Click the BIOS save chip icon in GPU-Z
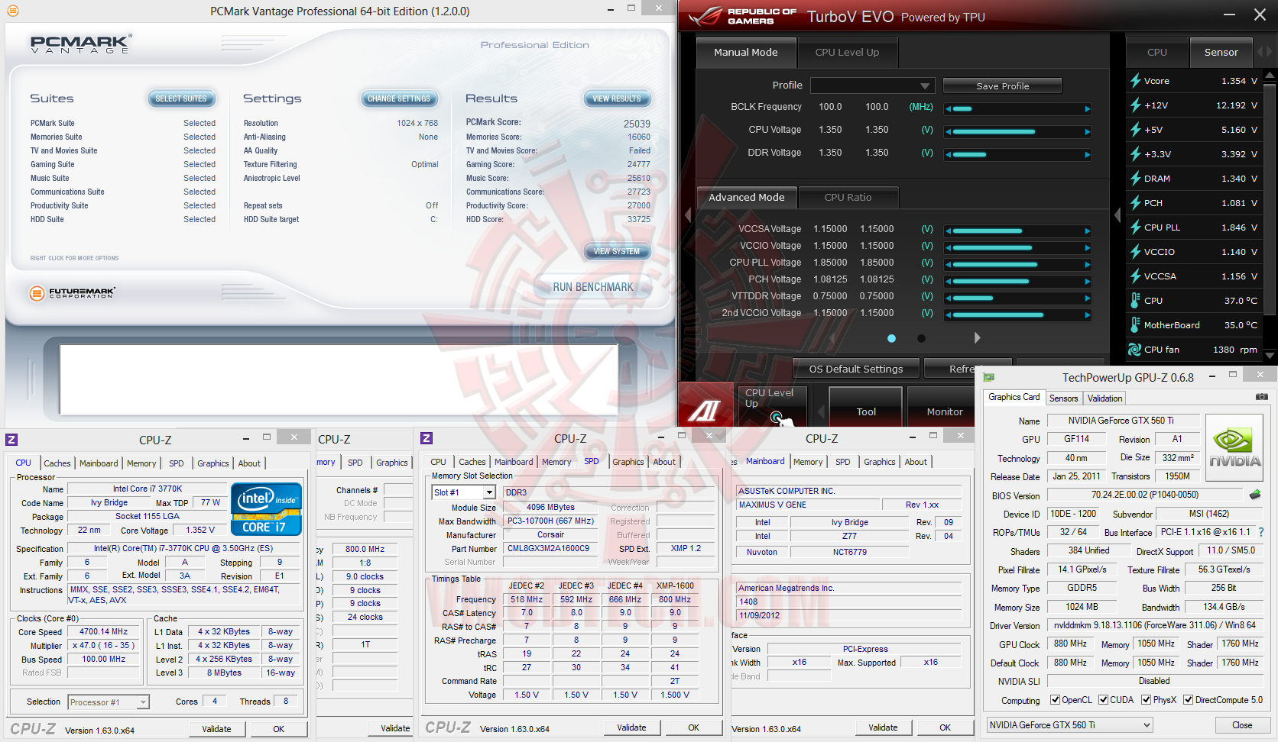1278x742 pixels. click(1255, 495)
